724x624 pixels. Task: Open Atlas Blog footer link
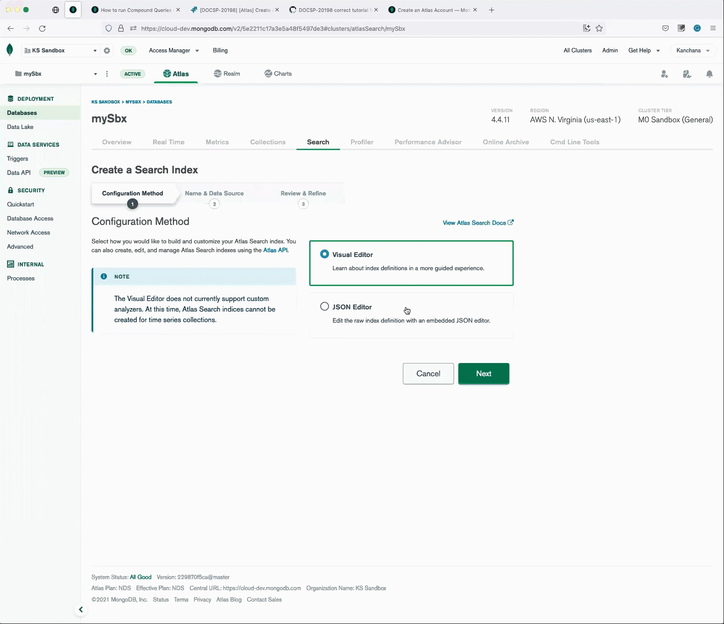pyautogui.click(x=229, y=600)
